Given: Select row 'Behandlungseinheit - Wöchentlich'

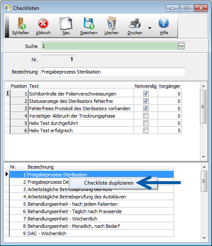Looking at the screenshot, I should click(x=92, y=219).
